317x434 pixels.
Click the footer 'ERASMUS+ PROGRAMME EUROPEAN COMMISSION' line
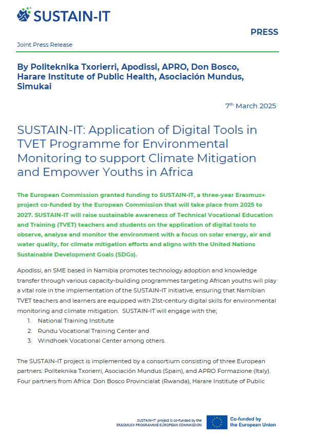click(x=159, y=425)
